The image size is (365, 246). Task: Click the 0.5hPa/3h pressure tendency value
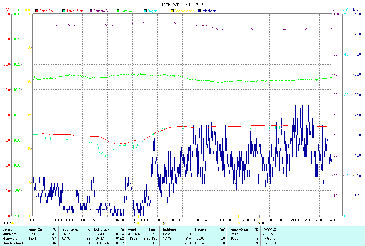tap(270, 243)
